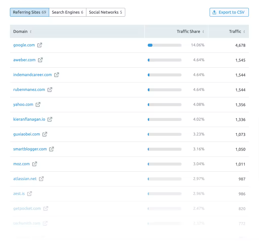Select the 986 traffic value

[x=242, y=194]
